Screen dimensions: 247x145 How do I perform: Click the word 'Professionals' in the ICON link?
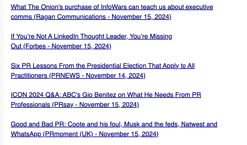(30, 105)
